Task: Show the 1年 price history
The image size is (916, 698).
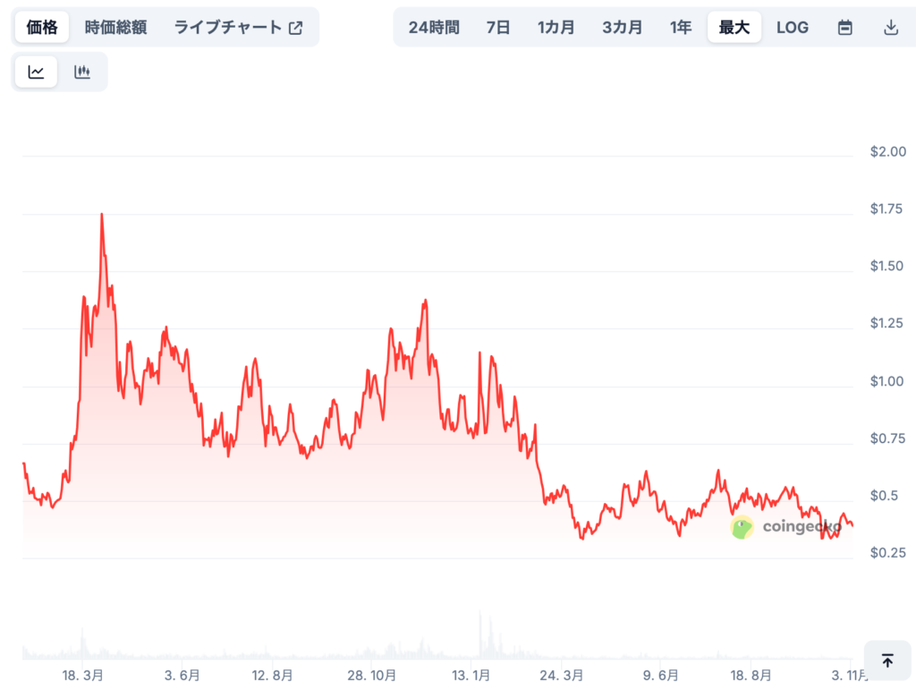Action: [681, 27]
